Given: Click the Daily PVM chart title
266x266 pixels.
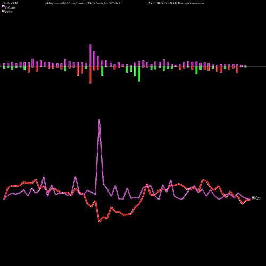Looking at the screenshot, I should (10, 3).
